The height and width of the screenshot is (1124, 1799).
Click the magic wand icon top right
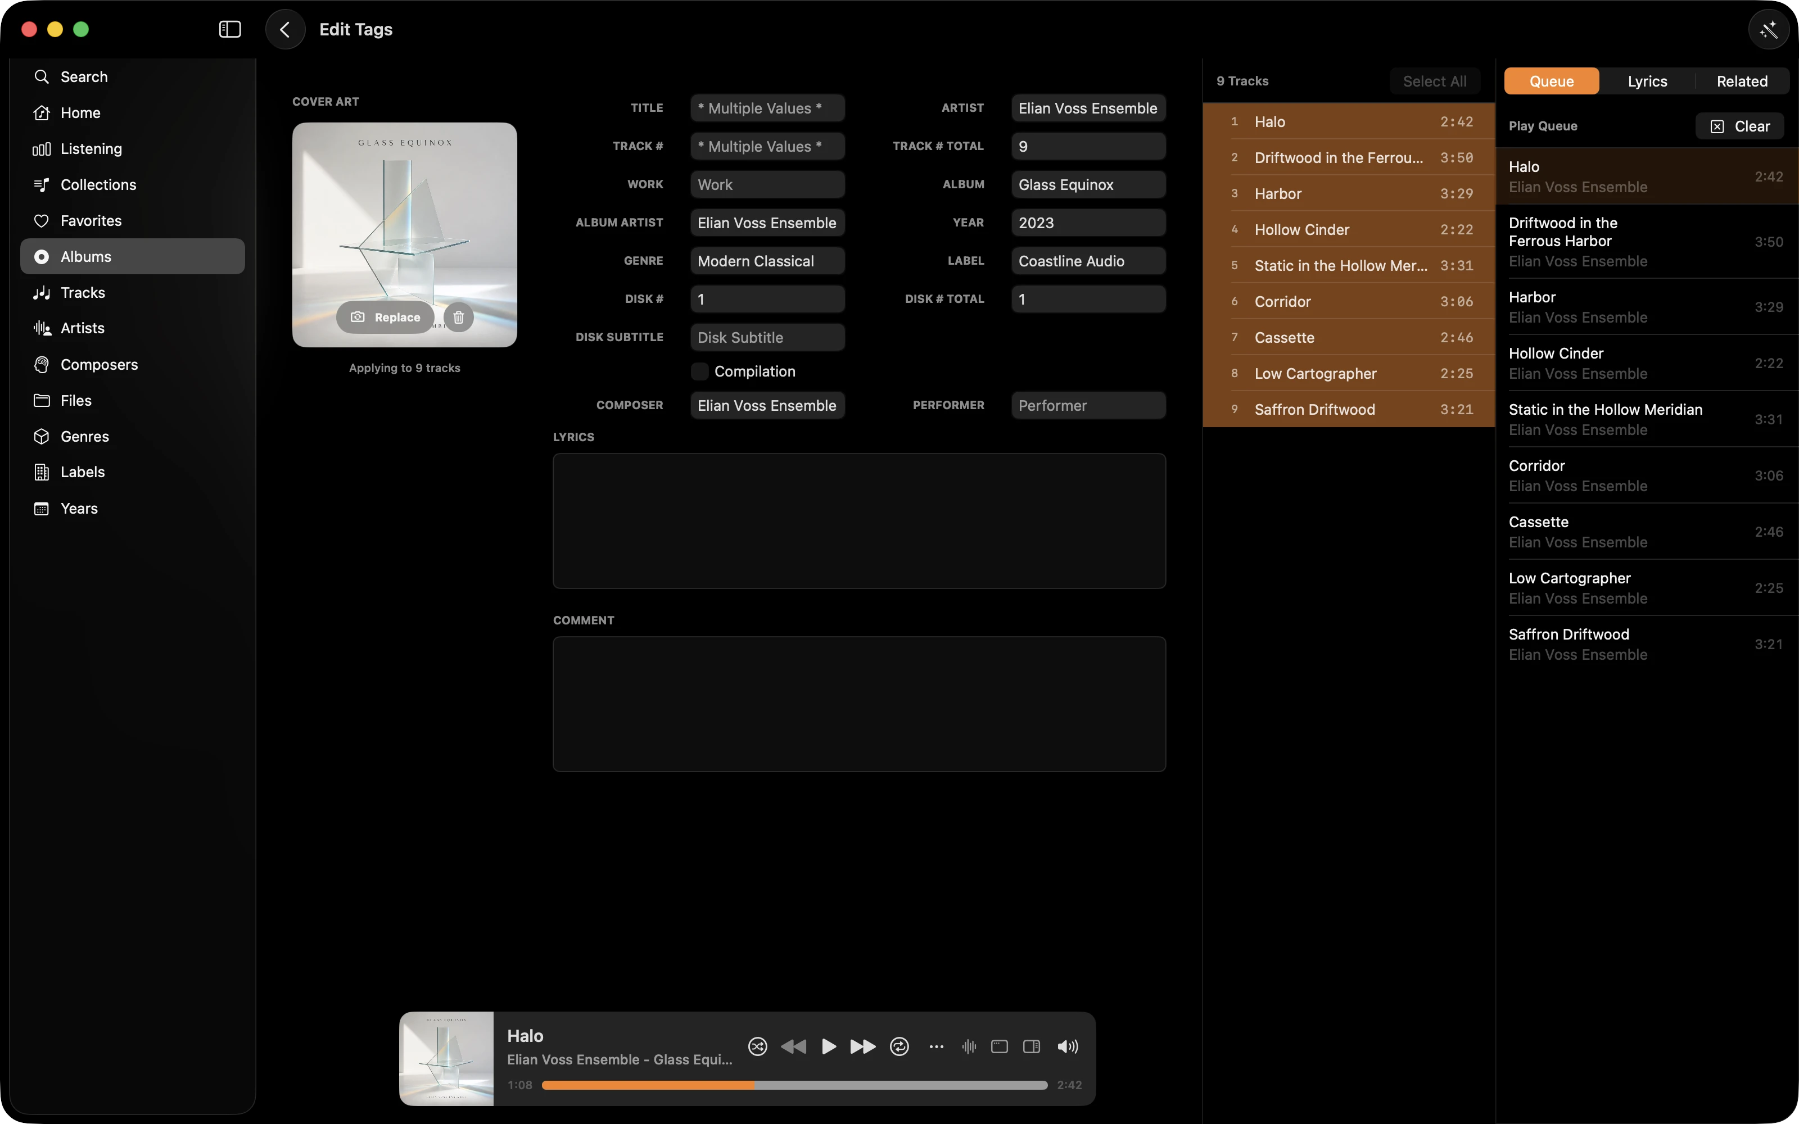click(x=1769, y=29)
